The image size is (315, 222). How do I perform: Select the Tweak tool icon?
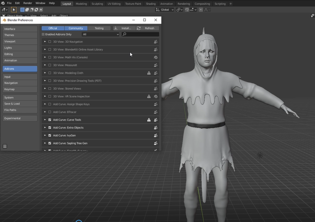click(x=14, y=9)
